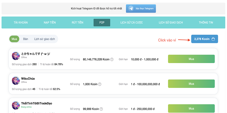Click Số lượng giao dịch 260 text

click(x=24, y=64)
